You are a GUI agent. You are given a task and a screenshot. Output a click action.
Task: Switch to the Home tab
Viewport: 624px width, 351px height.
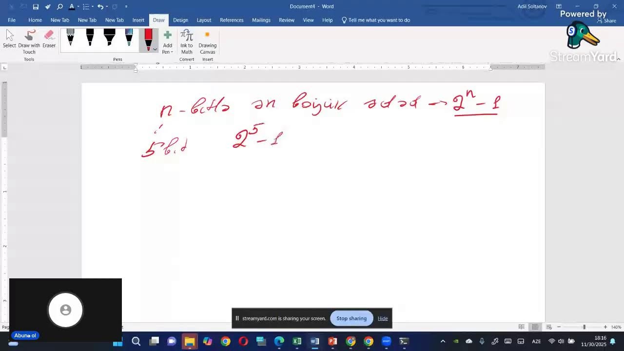tap(35, 20)
